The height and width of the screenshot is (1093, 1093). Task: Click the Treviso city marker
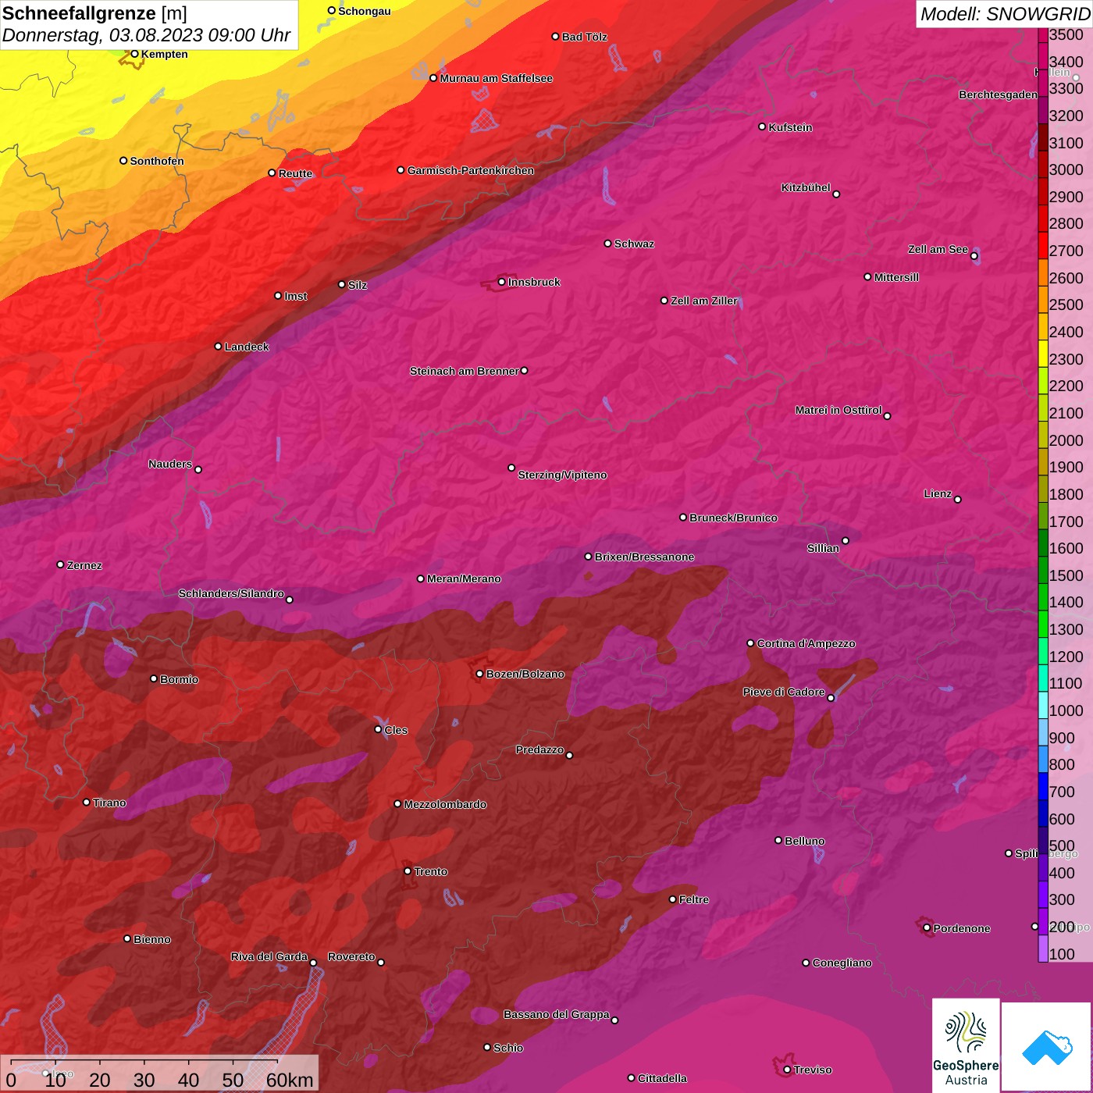point(787,1070)
